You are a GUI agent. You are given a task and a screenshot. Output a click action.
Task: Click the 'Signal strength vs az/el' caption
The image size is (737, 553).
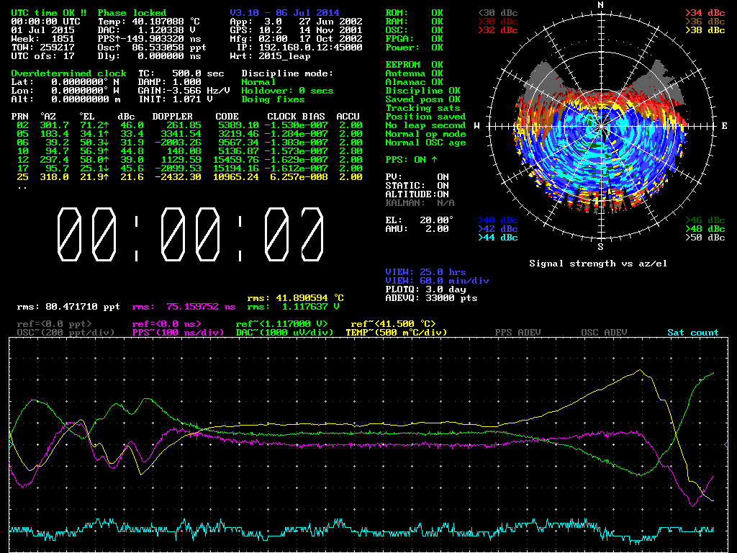pos(598,264)
